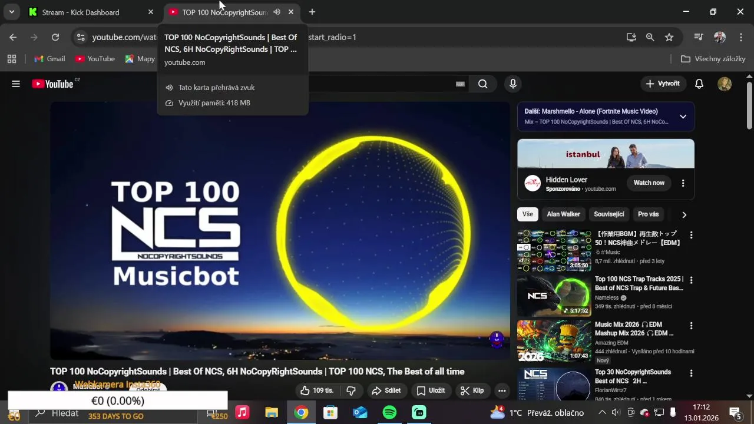Open the YouTube bookmark
The height and width of the screenshot is (424, 754).
95,59
